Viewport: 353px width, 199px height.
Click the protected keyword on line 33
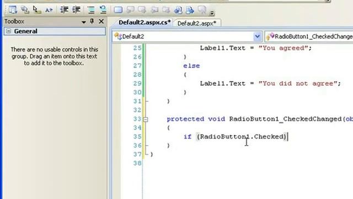coord(185,119)
